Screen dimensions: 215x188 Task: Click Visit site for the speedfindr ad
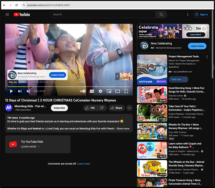178,79
